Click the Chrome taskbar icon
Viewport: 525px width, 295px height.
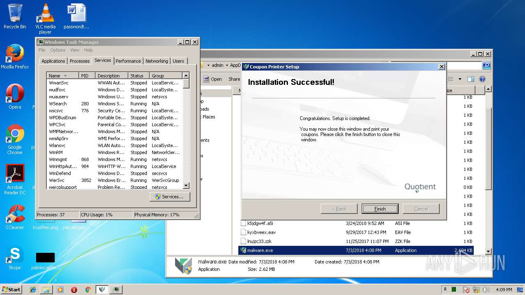88,290
